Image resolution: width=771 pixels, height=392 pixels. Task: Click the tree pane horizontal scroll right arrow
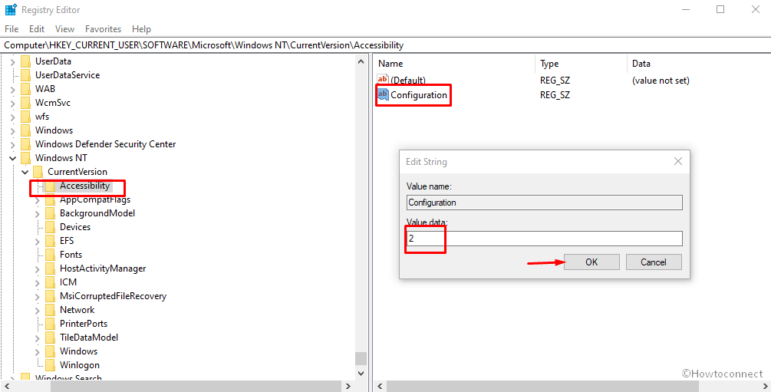tap(349, 386)
